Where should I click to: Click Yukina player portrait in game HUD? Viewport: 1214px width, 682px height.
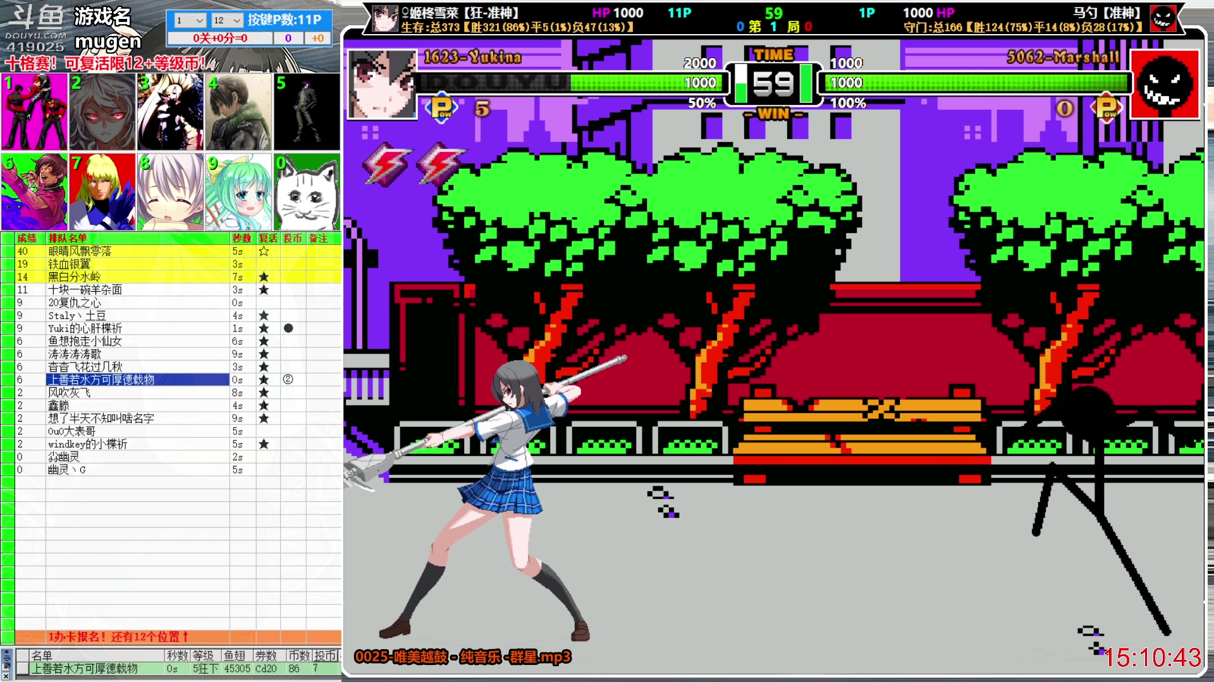pos(382,85)
